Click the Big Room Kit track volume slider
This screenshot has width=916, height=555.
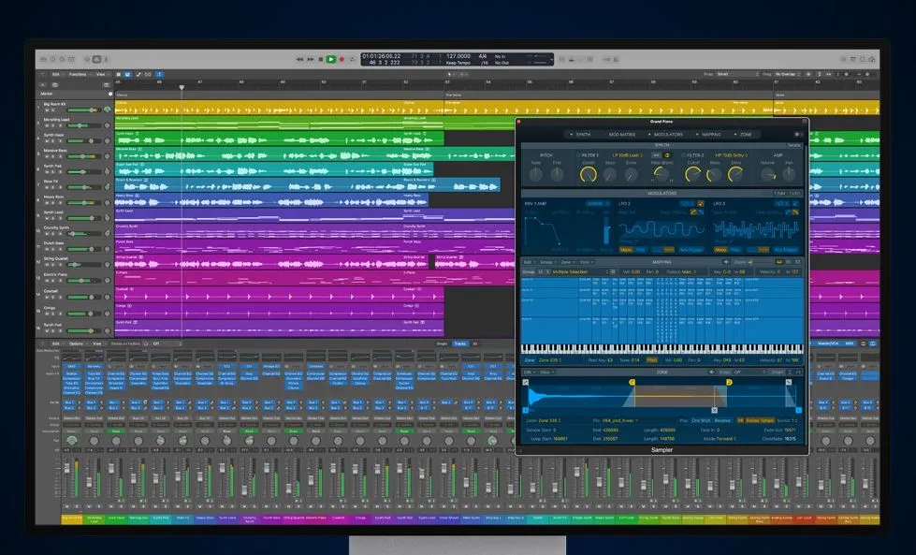pos(83,110)
